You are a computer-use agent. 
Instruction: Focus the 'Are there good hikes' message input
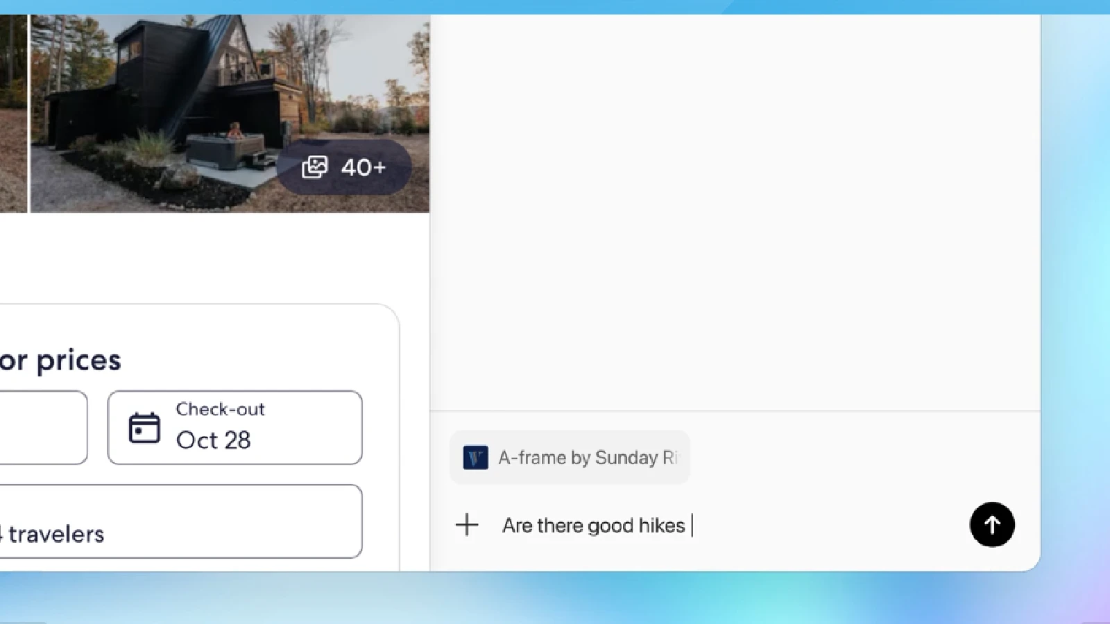tap(593, 526)
